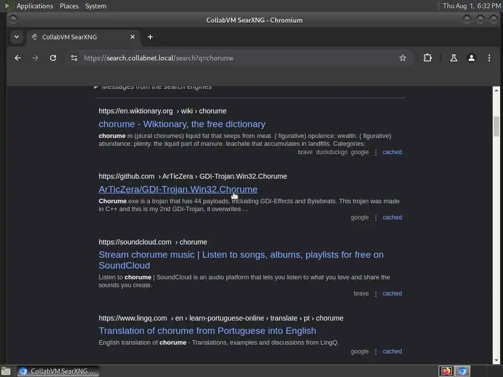Click the scrollbar up arrow
Screen dimensions: 503x377
496,90
